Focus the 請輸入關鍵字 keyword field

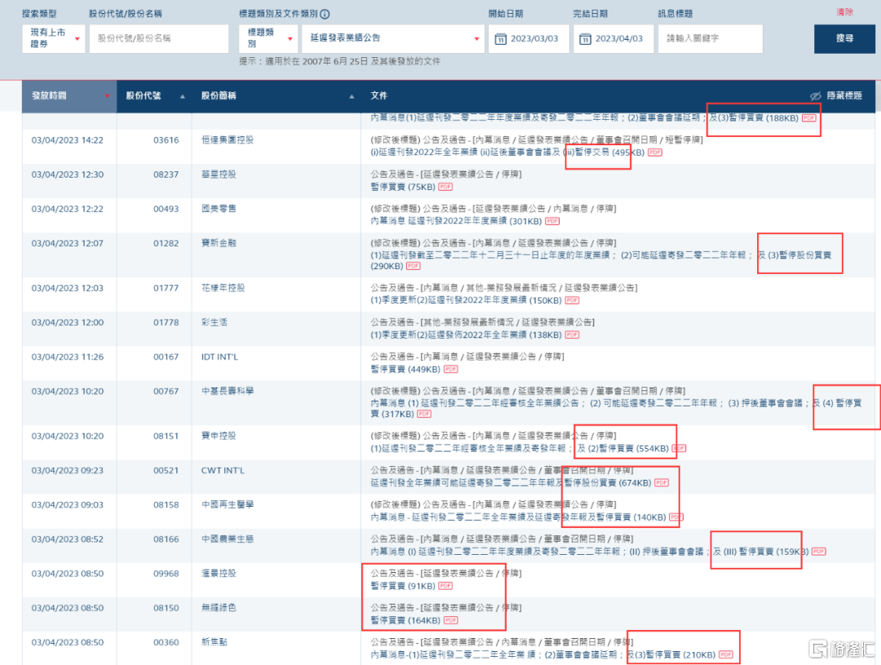click(x=711, y=38)
